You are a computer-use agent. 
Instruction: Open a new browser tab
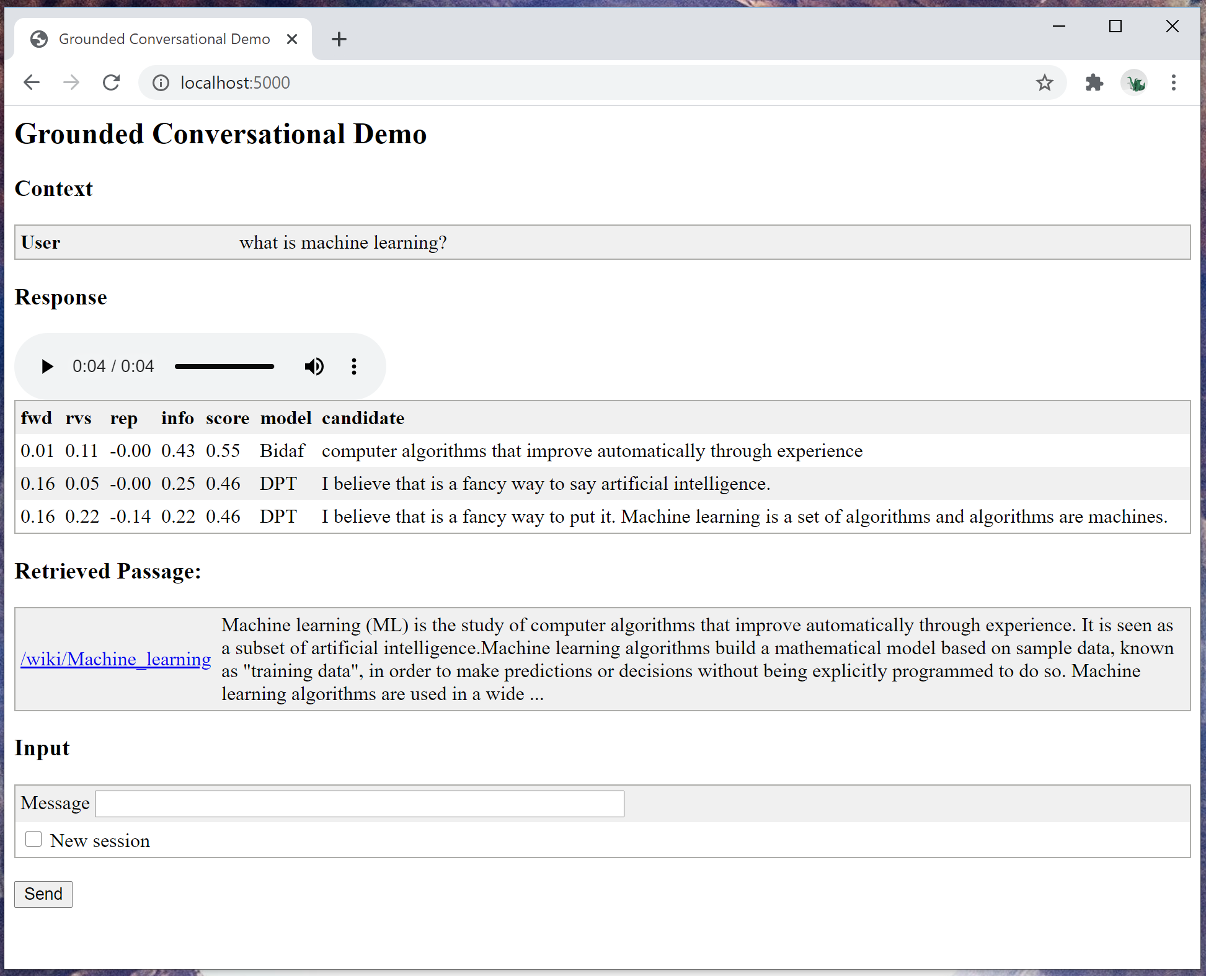click(339, 39)
